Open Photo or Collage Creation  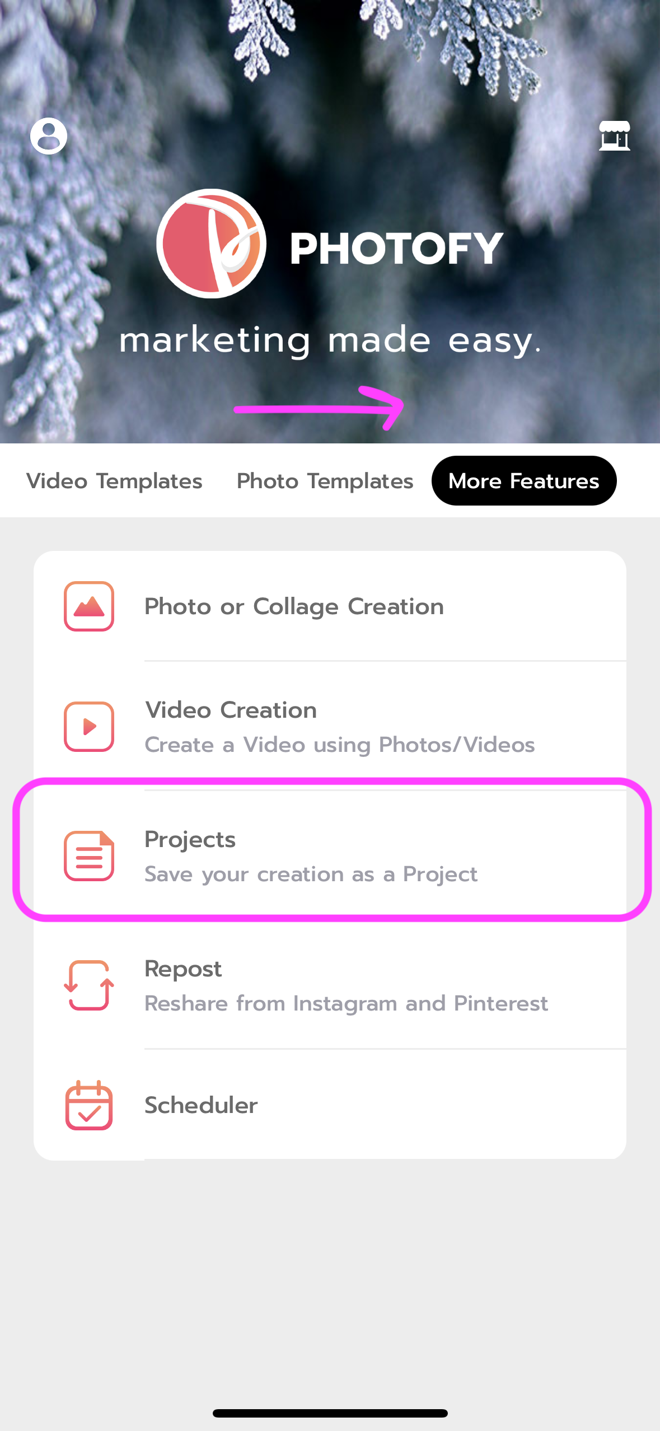(x=294, y=606)
